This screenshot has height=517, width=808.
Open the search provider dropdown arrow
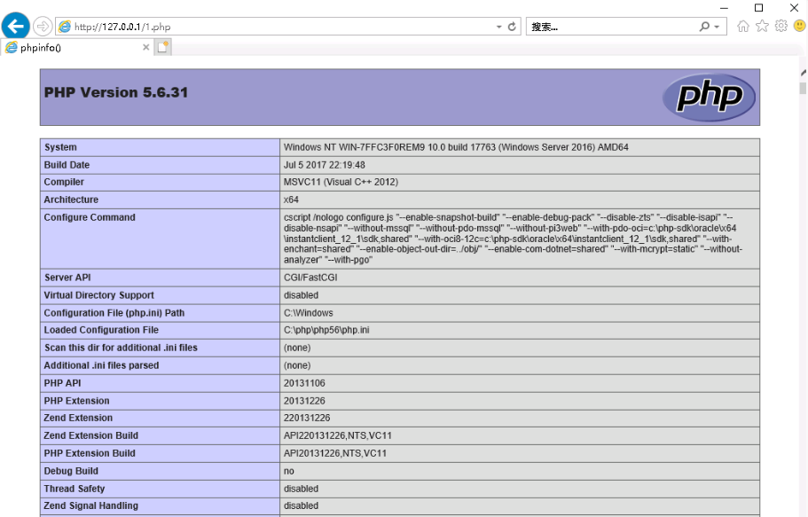[x=717, y=27]
